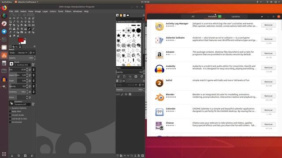
Task: Click Remove button for Audacity
Action: coord(268,68)
